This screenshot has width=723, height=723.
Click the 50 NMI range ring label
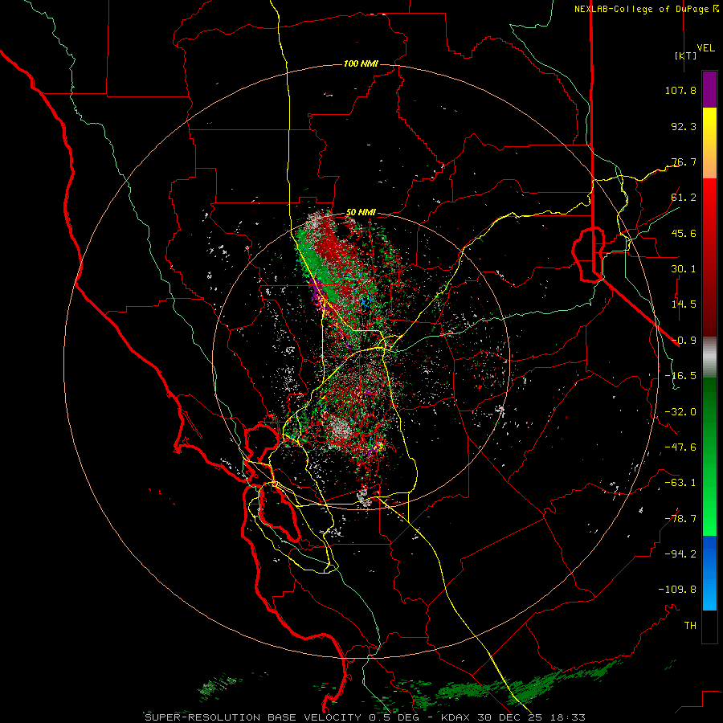point(361,213)
